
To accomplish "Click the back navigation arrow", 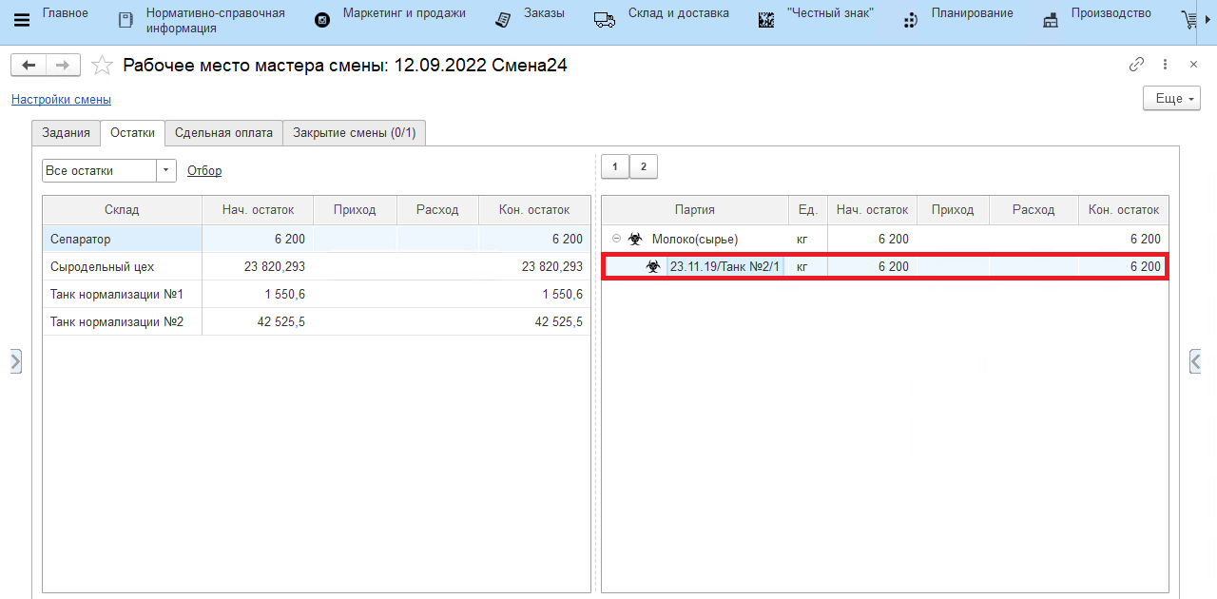I will (x=29, y=65).
